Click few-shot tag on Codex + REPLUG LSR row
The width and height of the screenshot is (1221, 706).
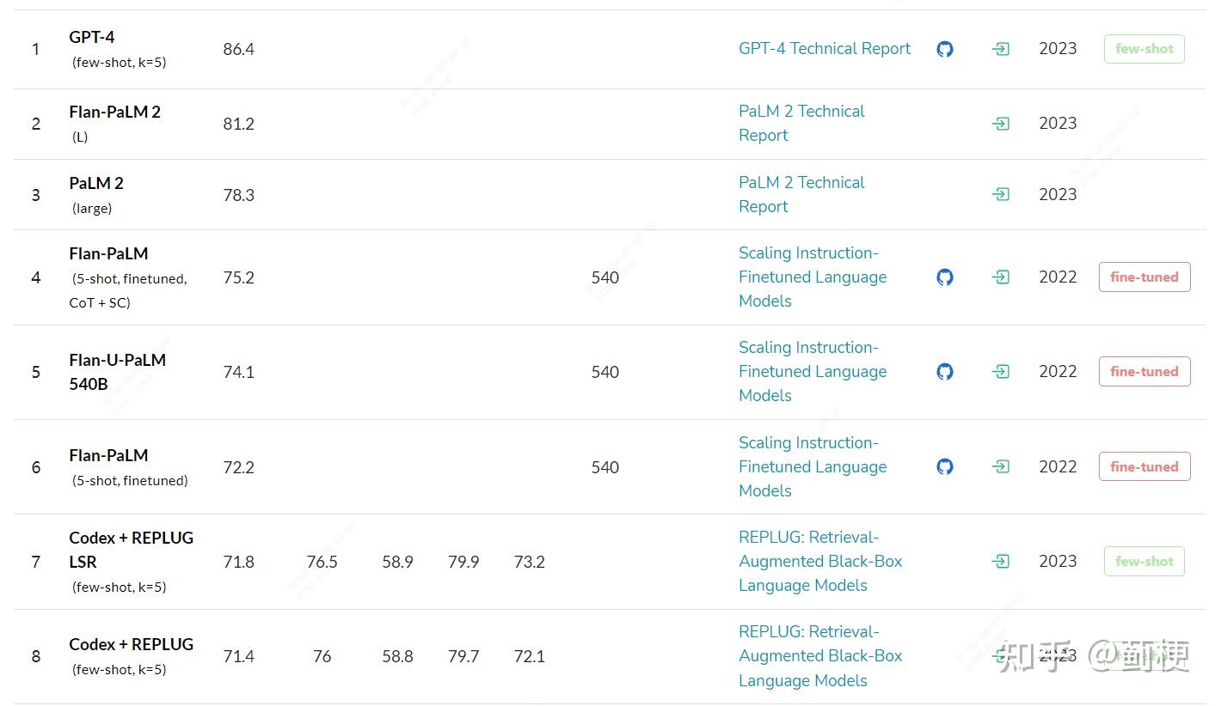1144,562
